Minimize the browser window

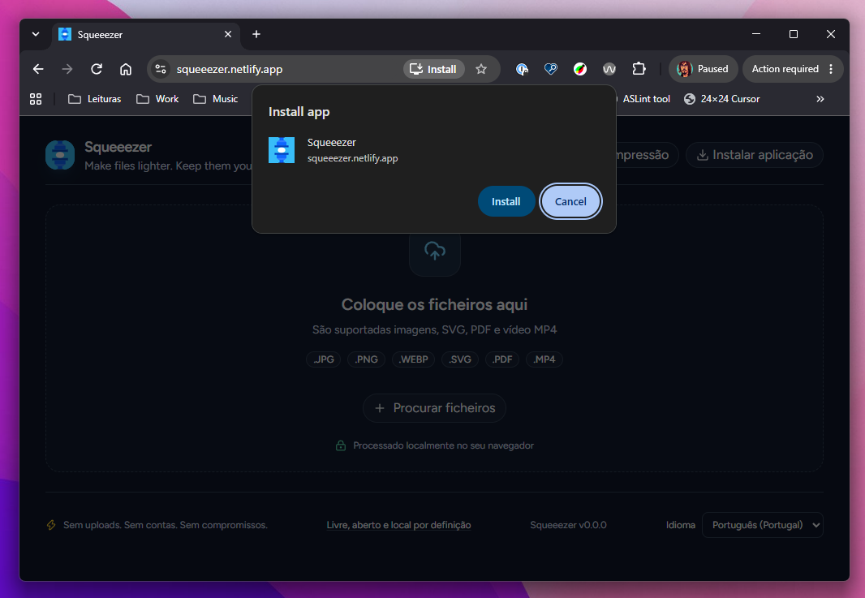click(x=756, y=34)
